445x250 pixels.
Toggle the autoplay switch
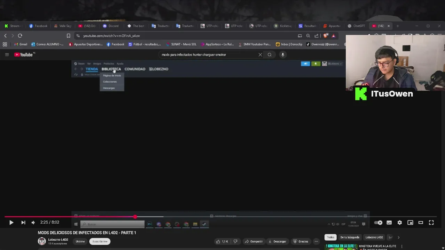pyautogui.click(x=378, y=223)
